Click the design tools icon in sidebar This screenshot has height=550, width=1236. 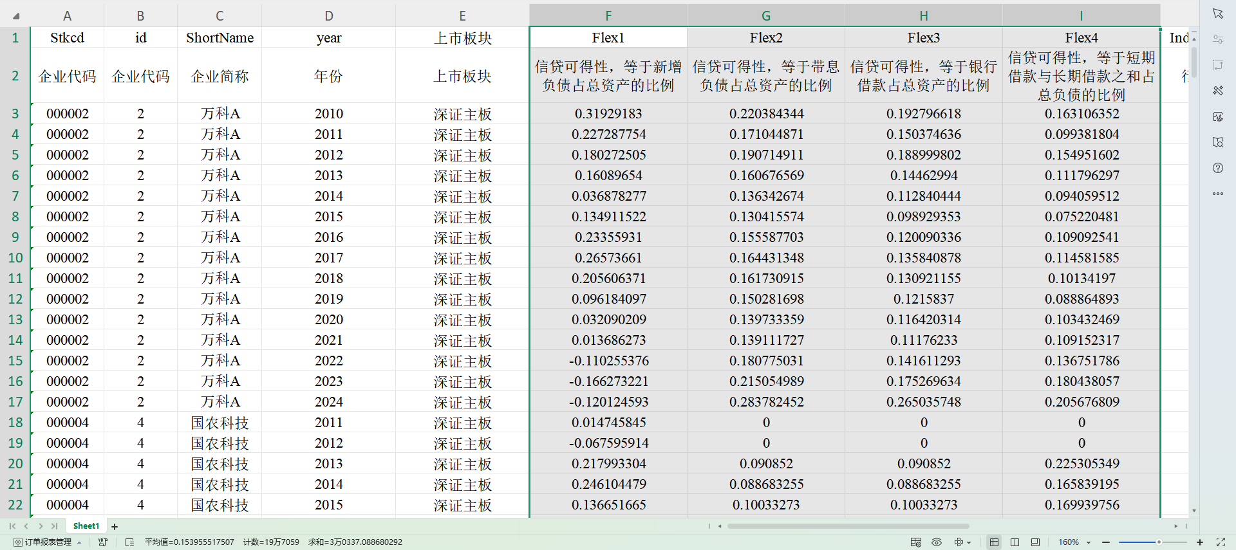[1217, 91]
